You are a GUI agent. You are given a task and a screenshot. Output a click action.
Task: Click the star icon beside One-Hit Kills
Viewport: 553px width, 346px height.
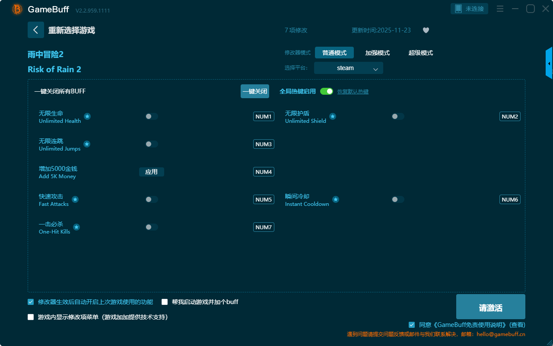[x=76, y=227]
